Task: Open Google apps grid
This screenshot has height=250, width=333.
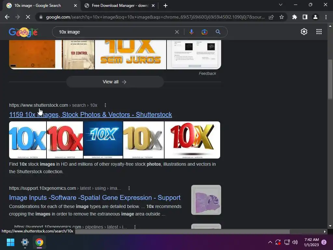Action: click(319, 32)
